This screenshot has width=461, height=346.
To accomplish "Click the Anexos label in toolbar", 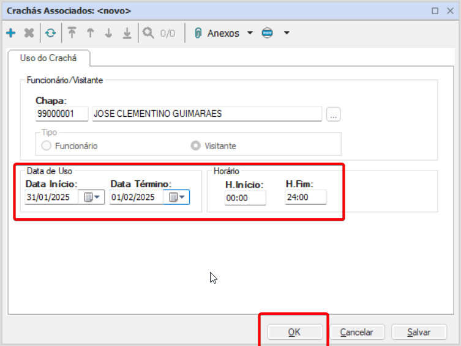I will 223,33.
